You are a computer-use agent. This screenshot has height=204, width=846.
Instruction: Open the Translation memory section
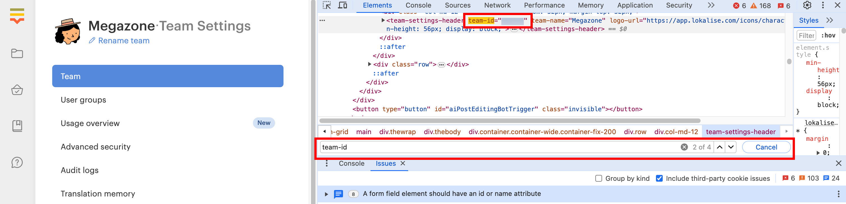pyautogui.click(x=98, y=194)
